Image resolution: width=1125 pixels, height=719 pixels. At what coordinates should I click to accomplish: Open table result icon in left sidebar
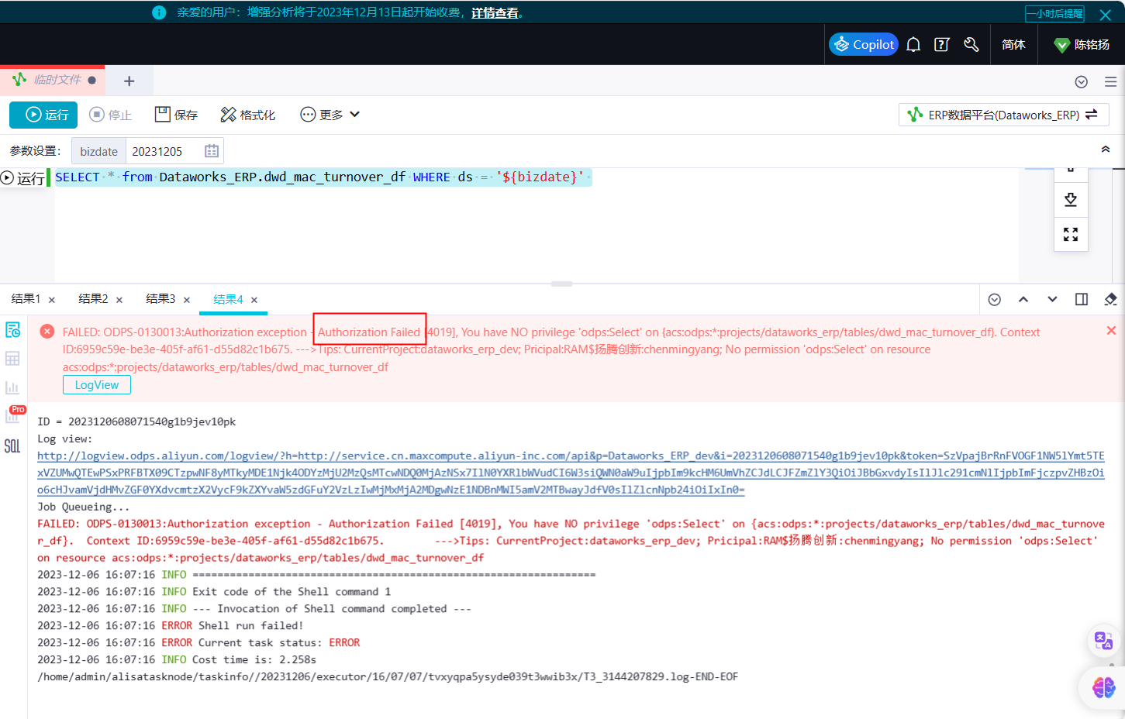click(x=12, y=359)
